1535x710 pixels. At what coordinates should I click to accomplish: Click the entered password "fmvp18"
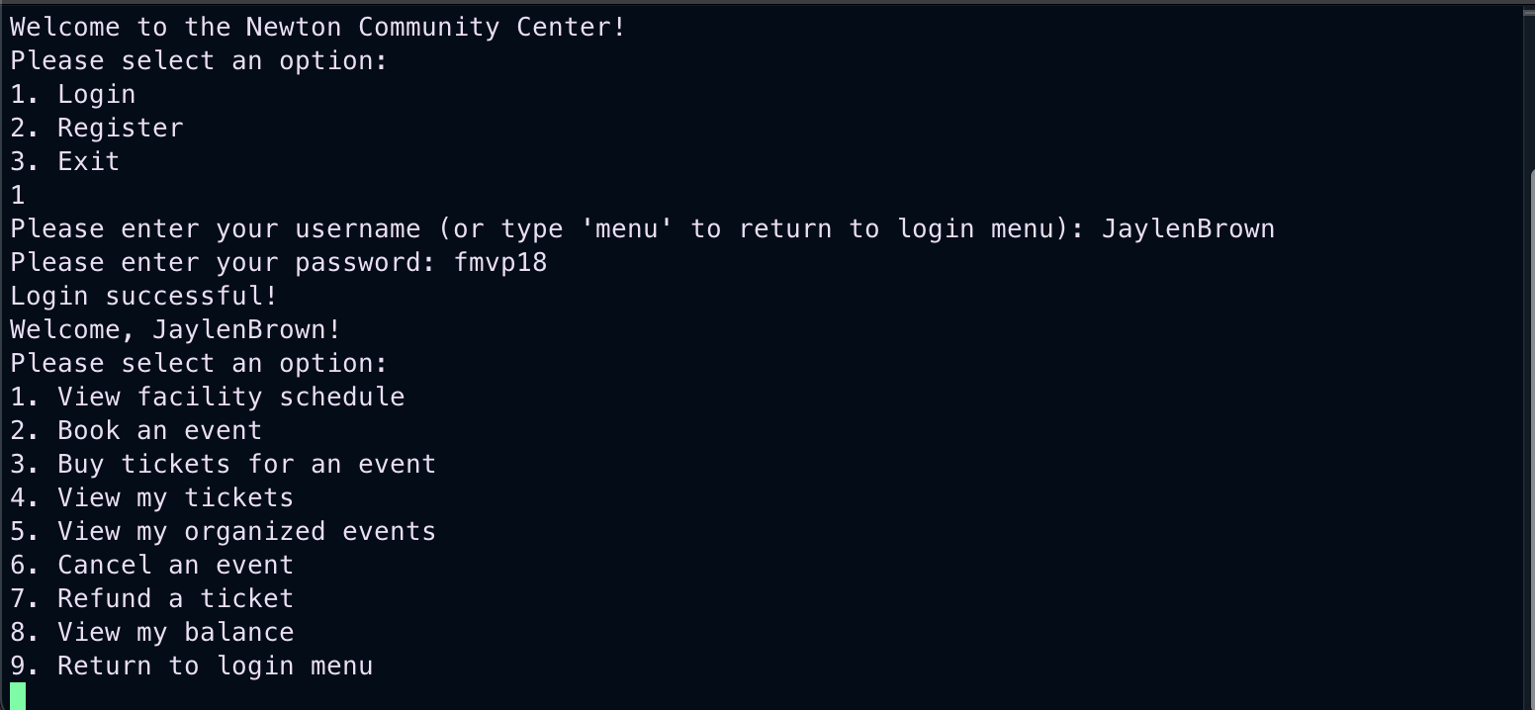pos(500,263)
